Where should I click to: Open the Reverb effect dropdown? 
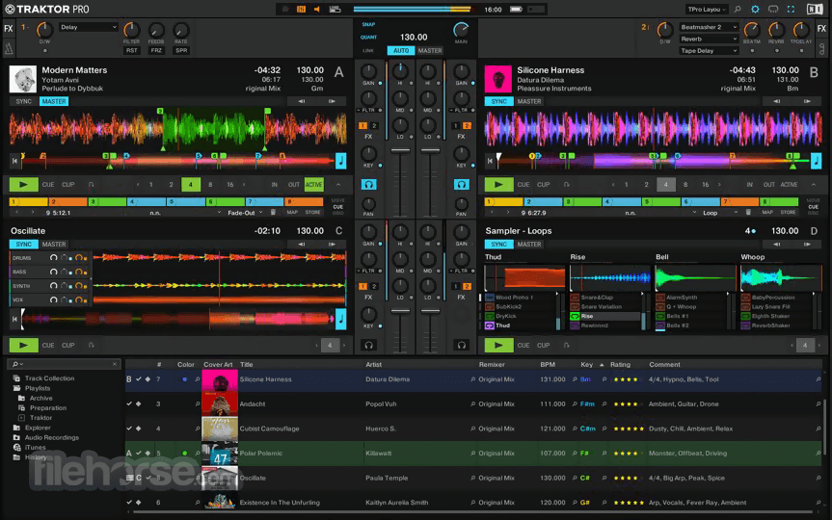[x=709, y=39]
